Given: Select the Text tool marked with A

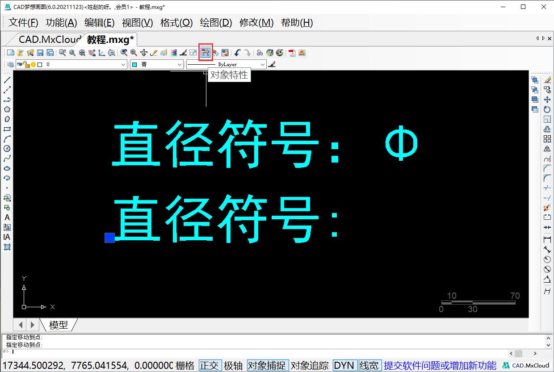Looking at the screenshot, I should click(7, 217).
